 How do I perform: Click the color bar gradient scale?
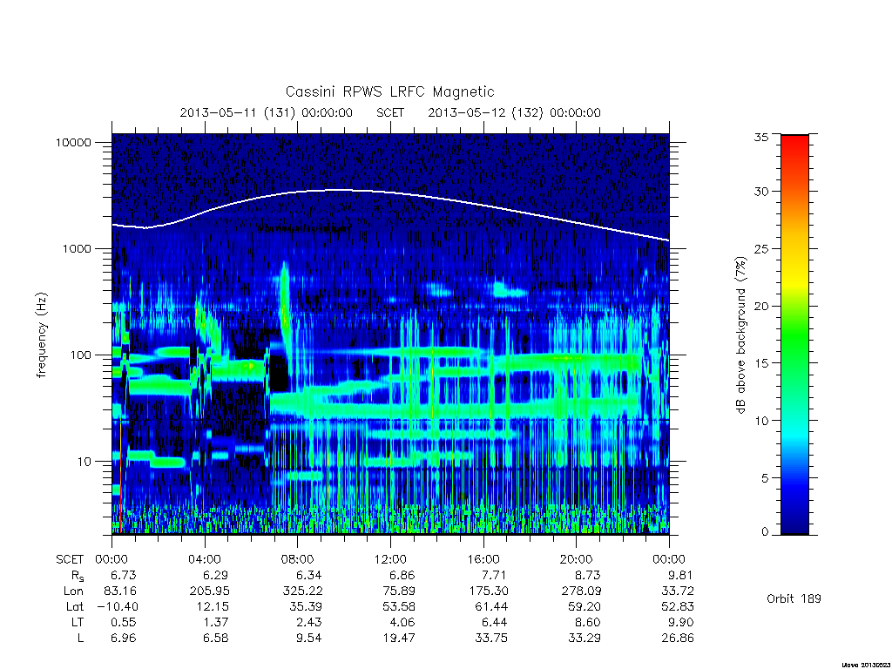coord(794,334)
